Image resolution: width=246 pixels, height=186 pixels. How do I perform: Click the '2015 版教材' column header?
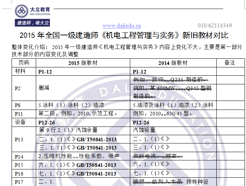coord(83,63)
